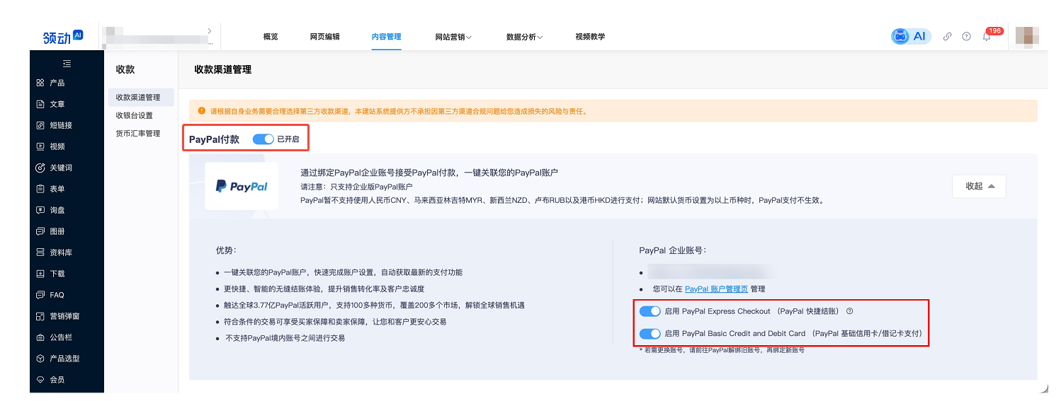Disable PayPal Basic Credit and Debit Card toggle
This screenshot has width=1061, height=401.
649,333
